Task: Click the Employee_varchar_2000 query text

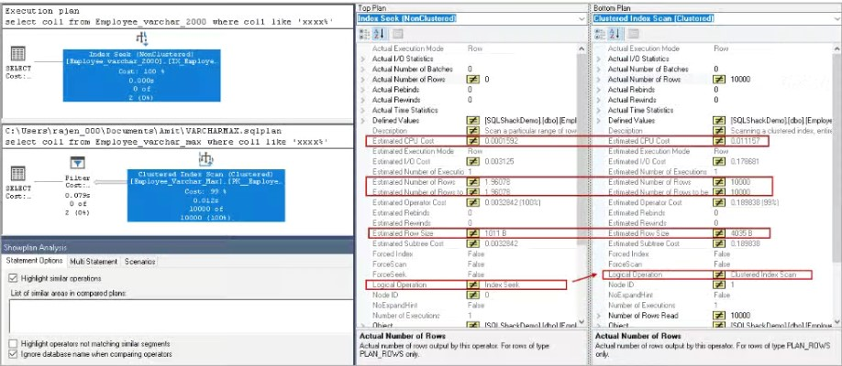Action: (x=170, y=21)
